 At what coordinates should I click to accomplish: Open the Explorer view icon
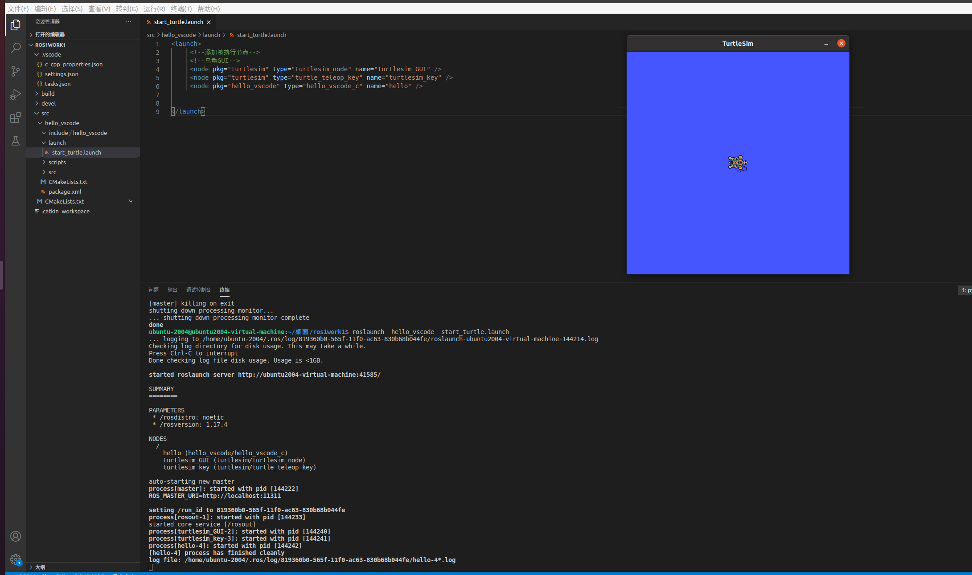click(16, 25)
